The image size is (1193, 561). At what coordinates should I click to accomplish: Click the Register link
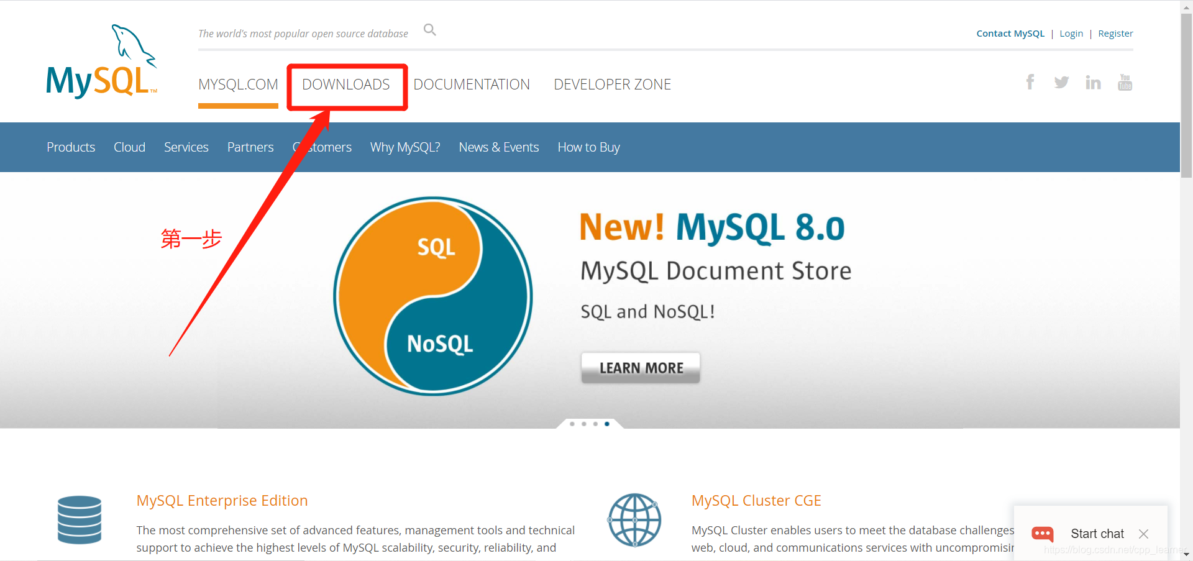click(1115, 34)
